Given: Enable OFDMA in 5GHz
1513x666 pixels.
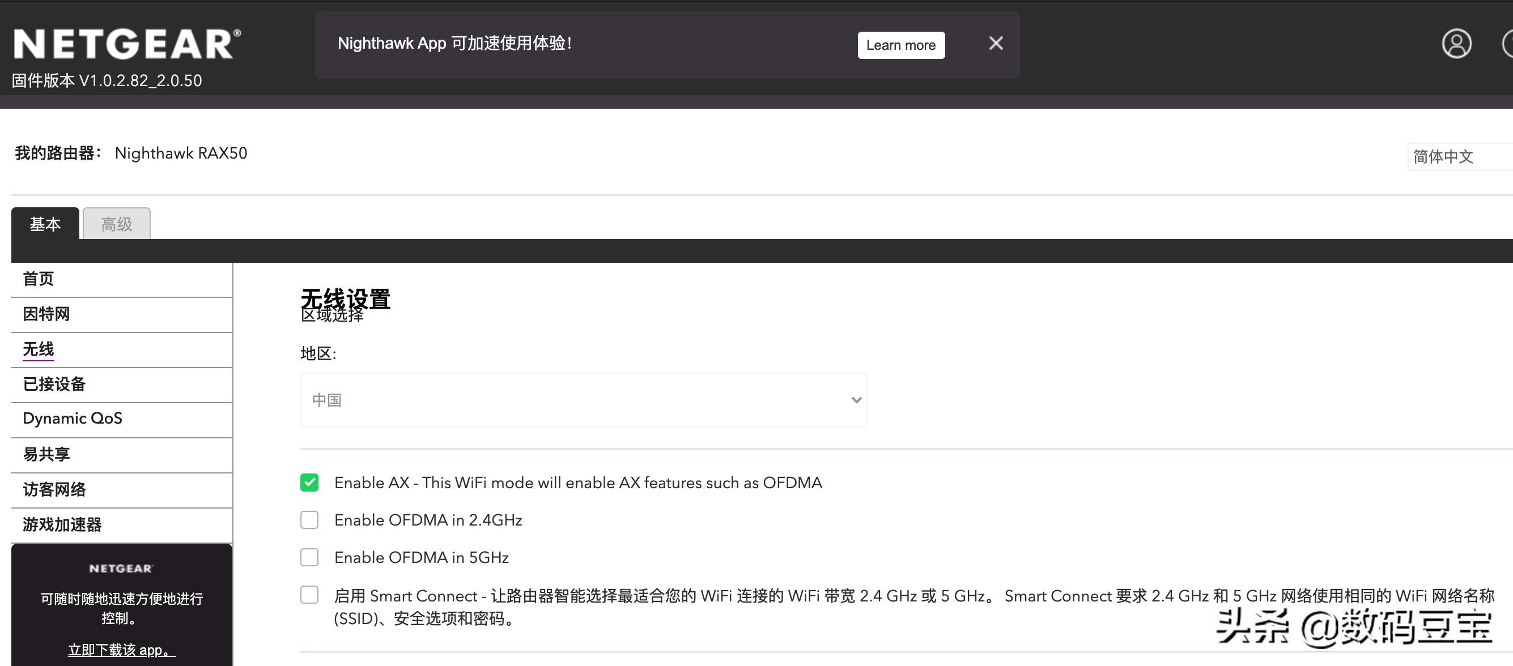Looking at the screenshot, I should (x=309, y=557).
